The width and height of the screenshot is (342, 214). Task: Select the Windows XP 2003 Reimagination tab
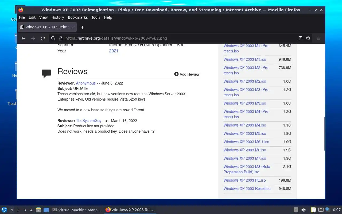47,27
